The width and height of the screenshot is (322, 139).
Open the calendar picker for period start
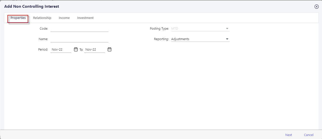(x=76, y=50)
